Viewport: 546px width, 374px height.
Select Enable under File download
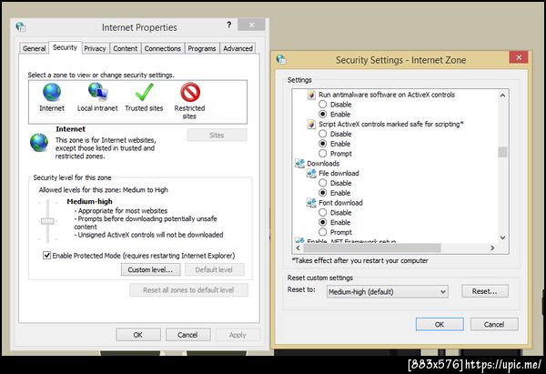[x=323, y=193]
